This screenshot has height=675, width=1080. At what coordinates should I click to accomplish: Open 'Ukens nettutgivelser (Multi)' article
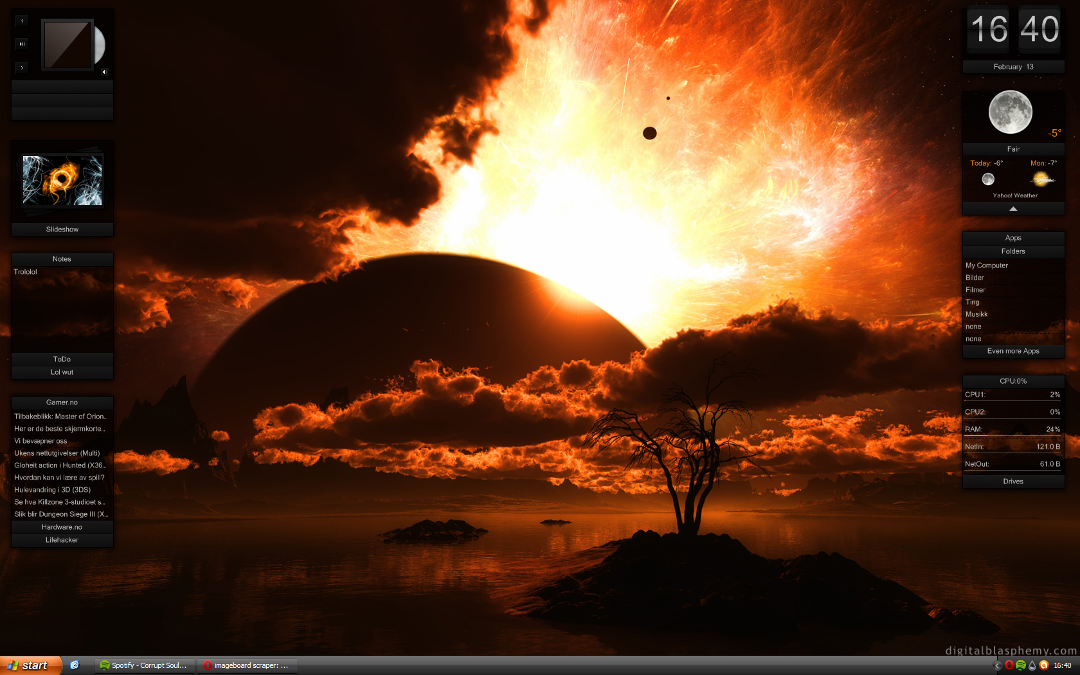click(57, 453)
